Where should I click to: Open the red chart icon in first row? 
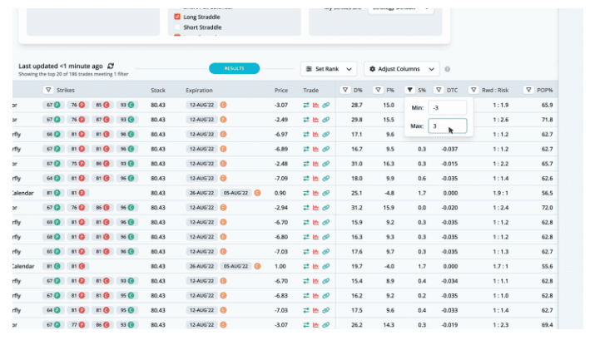pyautogui.click(x=316, y=106)
